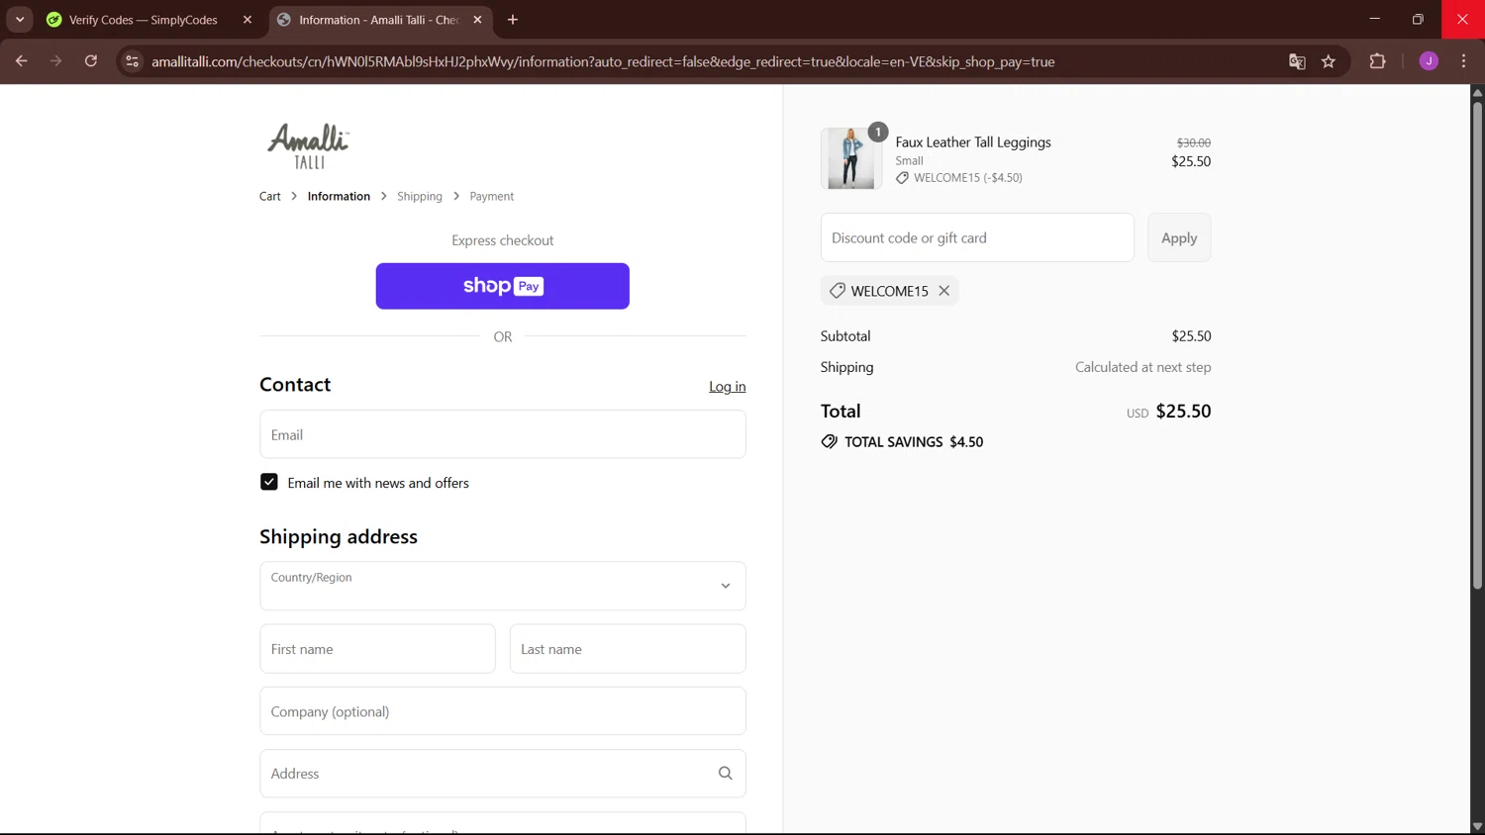The width and height of the screenshot is (1485, 835).
Task: Click the WELCOME15 tag icon in chip
Action: coord(838,291)
